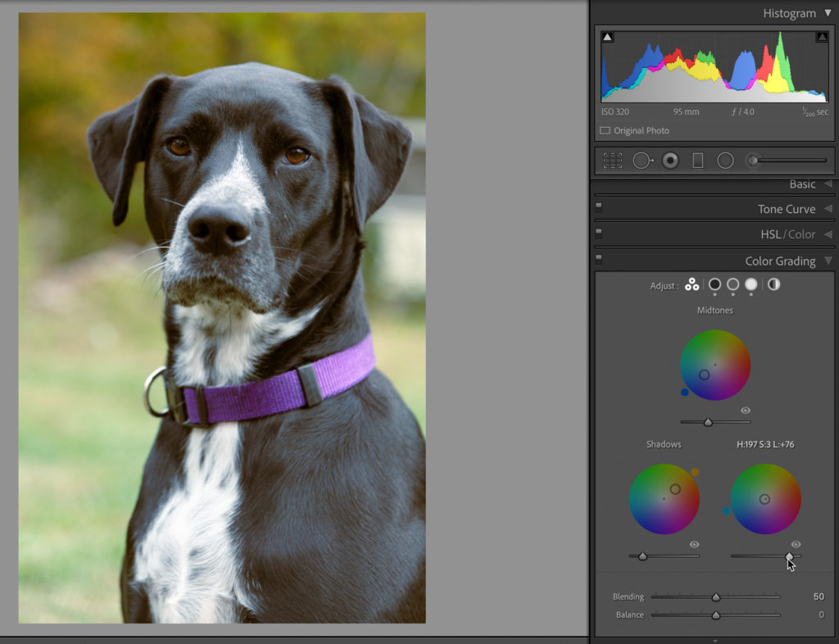Select the Spot Removal tool
839x644 pixels.
(642, 161)
